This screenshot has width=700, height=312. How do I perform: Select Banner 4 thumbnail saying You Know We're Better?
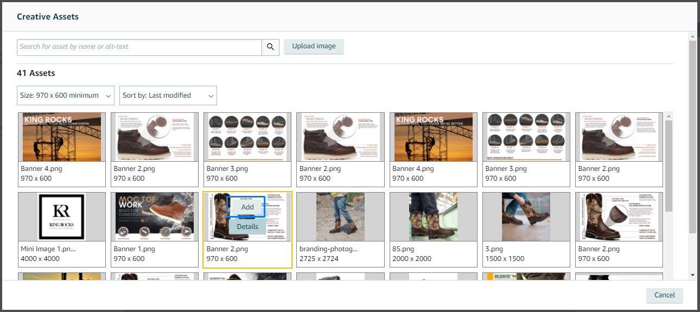click(434, 137)
